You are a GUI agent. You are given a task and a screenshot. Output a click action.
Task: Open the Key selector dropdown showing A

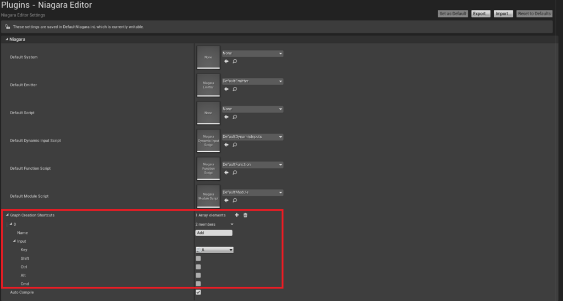[214, 250]
